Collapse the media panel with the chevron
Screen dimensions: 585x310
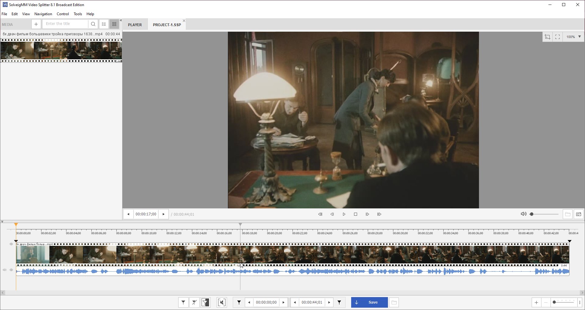pyautogui.click(x=121, y=20)
